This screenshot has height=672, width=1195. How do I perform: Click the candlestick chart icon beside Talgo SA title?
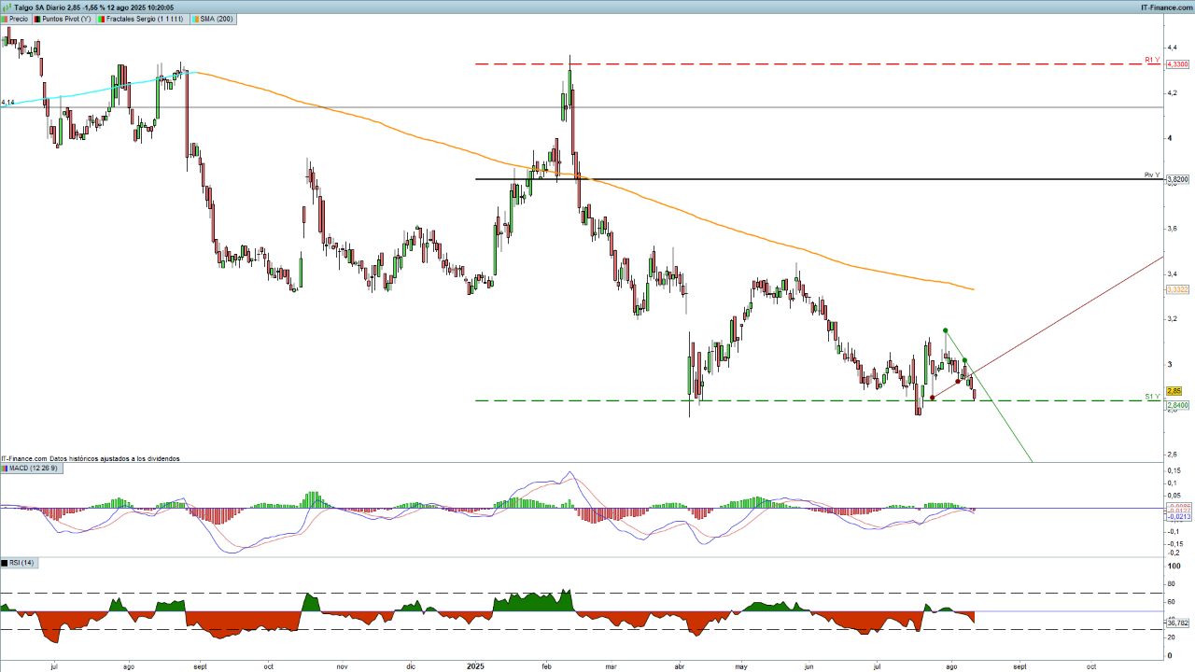(x=6, y=7)
